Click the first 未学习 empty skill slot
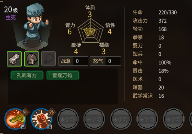 click(x=68, y=119)
